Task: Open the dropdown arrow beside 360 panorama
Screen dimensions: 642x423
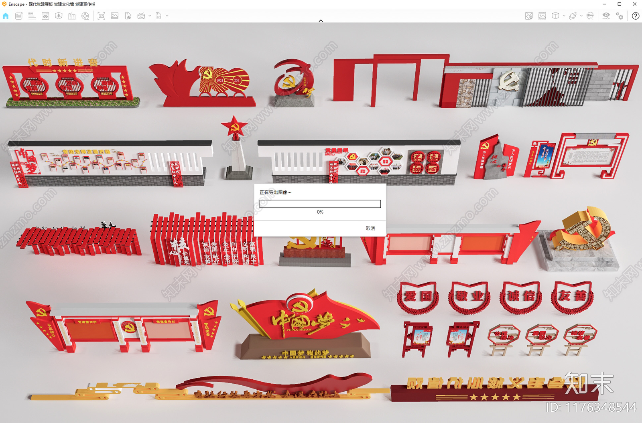Action: coord(150,16)
